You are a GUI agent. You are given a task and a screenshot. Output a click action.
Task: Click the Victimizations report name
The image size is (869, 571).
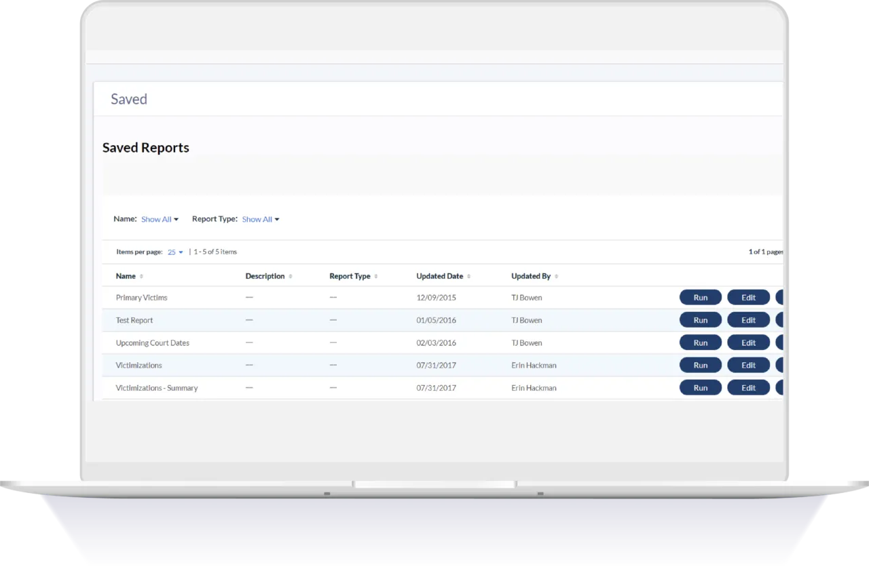[x=139, y=366]
